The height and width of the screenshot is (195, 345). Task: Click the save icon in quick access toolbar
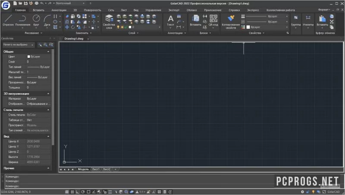tap(25, 3)
